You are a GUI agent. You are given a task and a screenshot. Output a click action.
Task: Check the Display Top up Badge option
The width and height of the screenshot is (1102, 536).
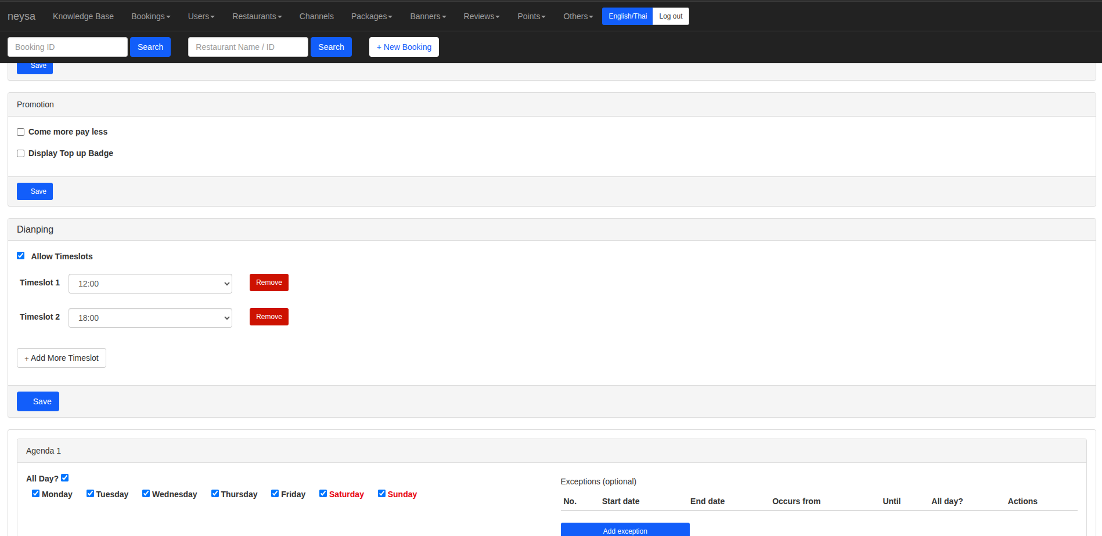[21, 154]
